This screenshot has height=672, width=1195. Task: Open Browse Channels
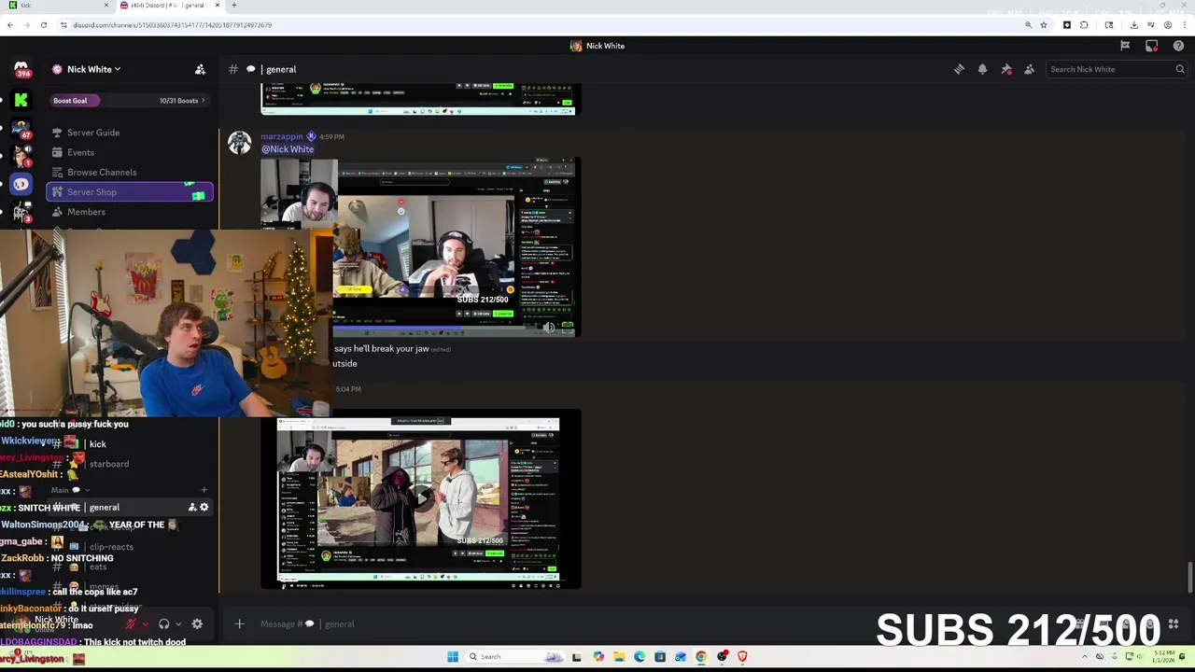pos(130,172)
